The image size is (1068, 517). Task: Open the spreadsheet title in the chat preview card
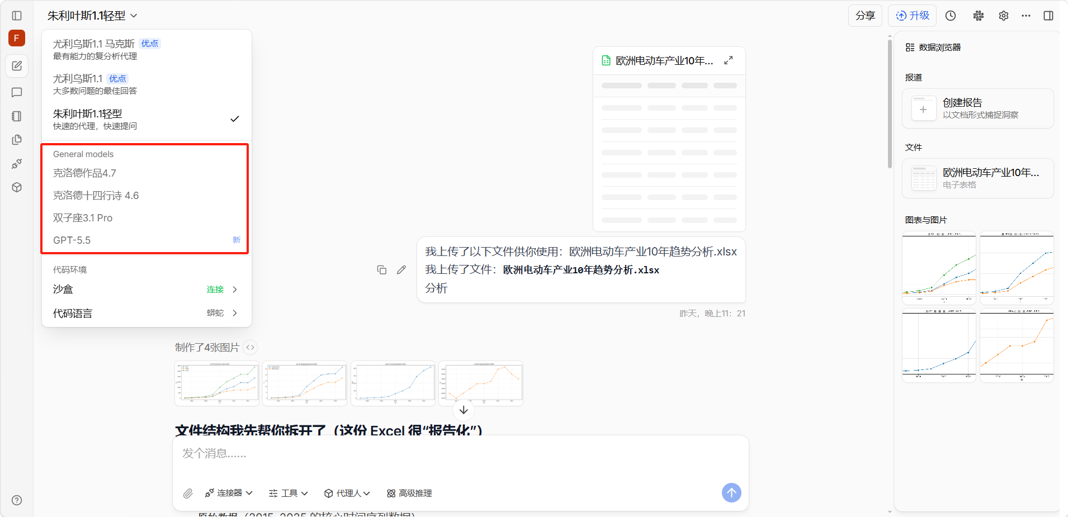(664, 60)
